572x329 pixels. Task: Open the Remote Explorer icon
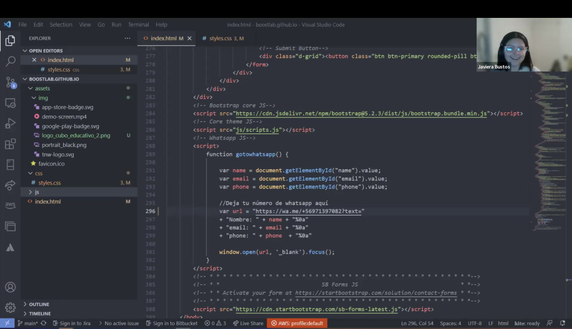point(10,103)
